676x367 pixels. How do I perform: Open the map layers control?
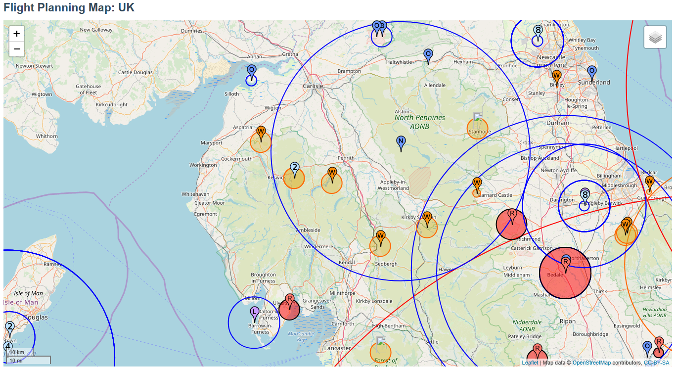655,37
